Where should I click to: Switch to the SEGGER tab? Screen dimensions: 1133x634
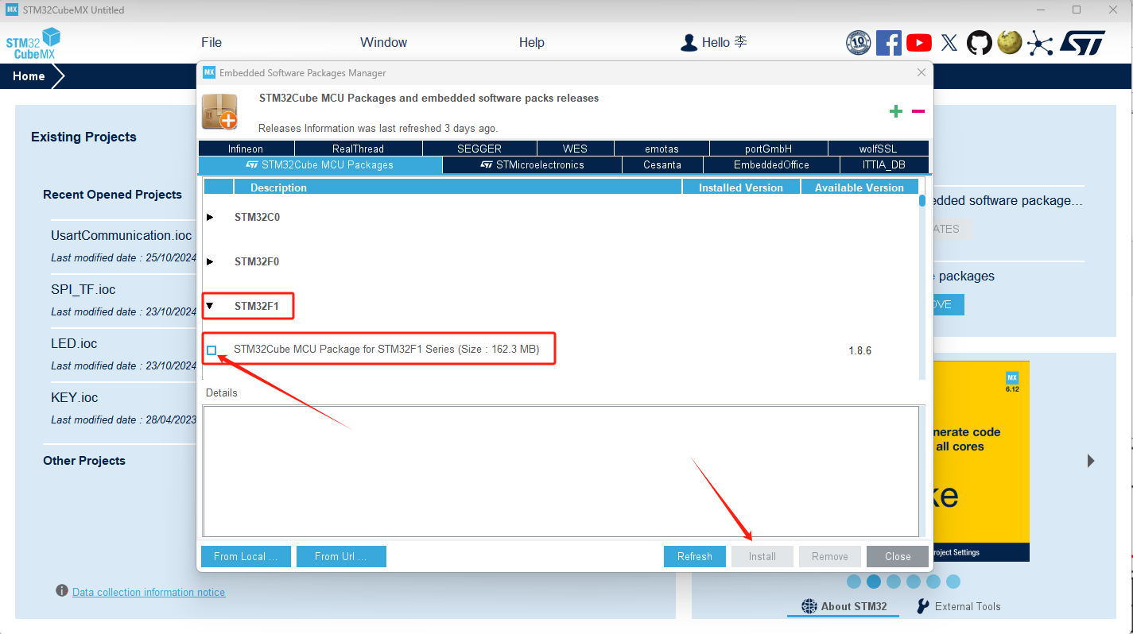coord(479,149)
